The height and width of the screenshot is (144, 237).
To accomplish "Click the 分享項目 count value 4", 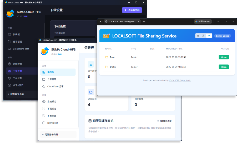I will [89, 104].
